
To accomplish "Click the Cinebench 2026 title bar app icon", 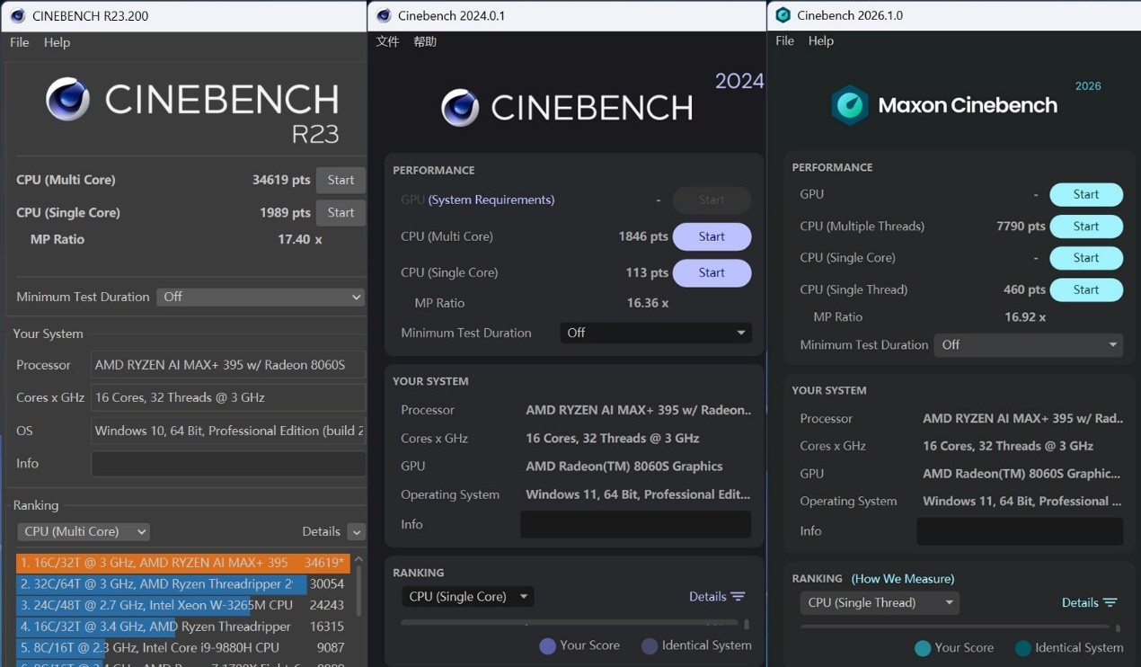I will [783, 15].
